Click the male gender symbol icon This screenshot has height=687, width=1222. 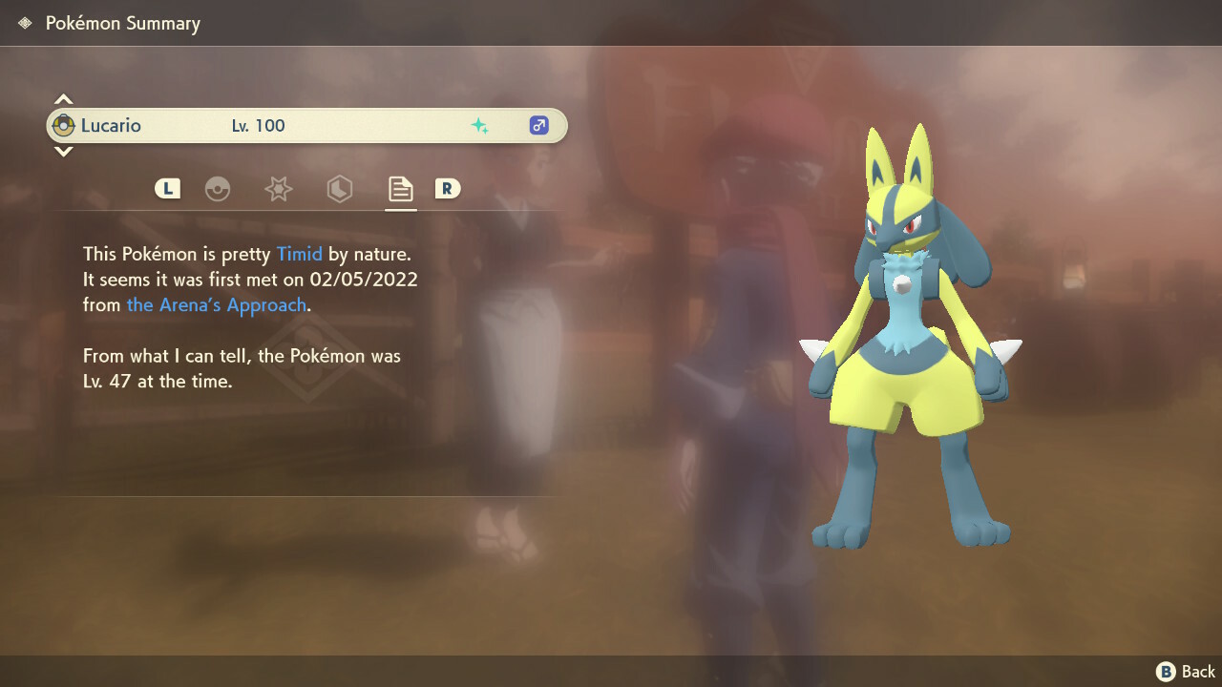(x=539, y=125)
